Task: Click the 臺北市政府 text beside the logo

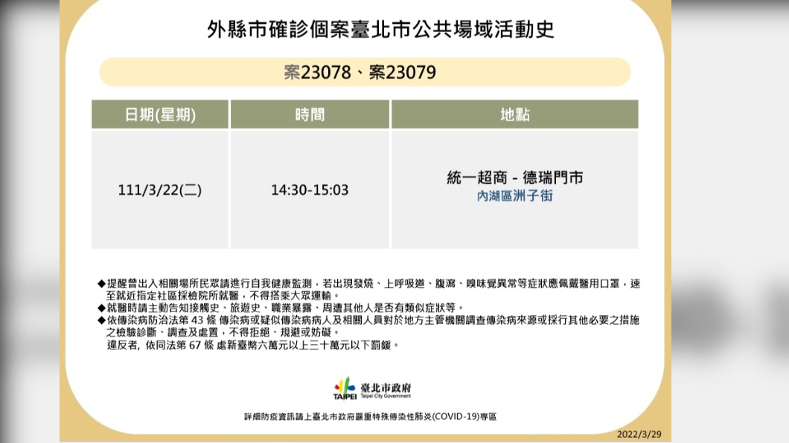Action: [x=386, y=388]
